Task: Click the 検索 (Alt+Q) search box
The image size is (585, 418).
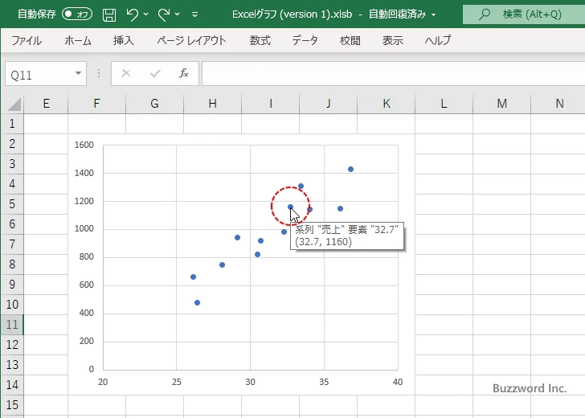Action: (x=524, y=14)
